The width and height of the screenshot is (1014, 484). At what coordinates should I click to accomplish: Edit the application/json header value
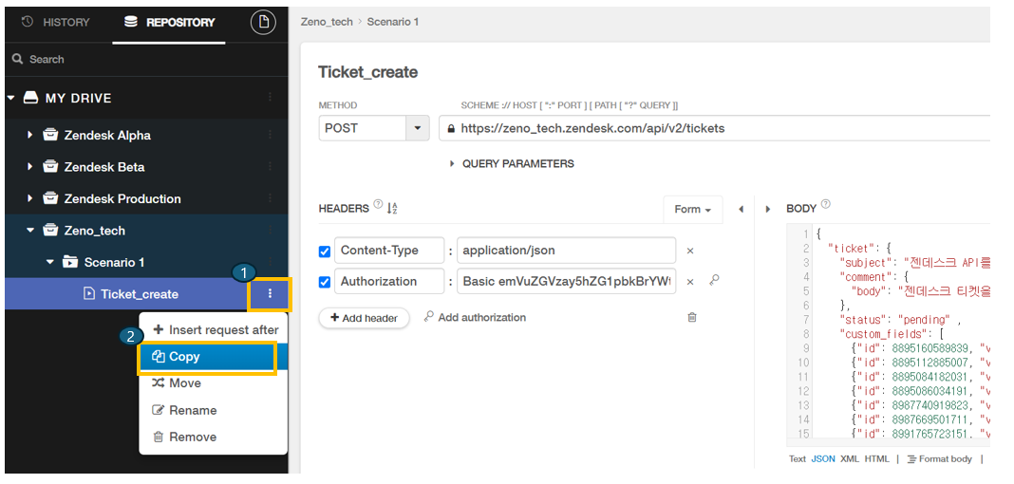[x=566, y=251]
